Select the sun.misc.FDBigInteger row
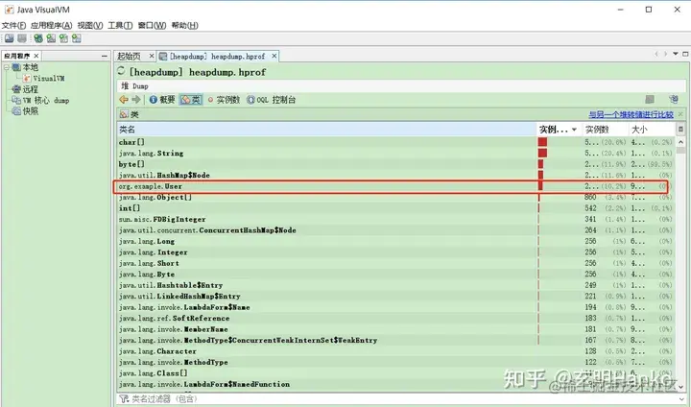 point(395,219)
